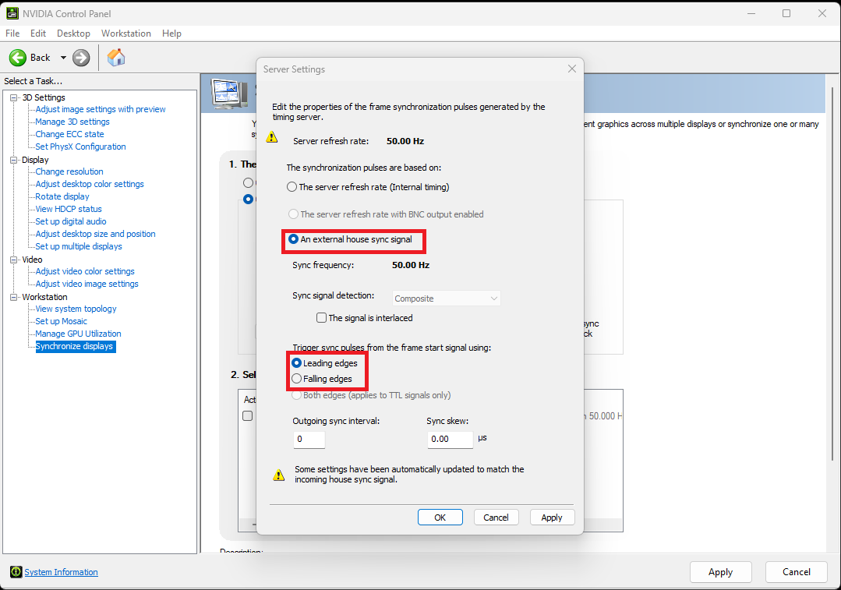Select Falling edges trigger option
The width and height of the screenshot is (841, 590).
[297, 379]
